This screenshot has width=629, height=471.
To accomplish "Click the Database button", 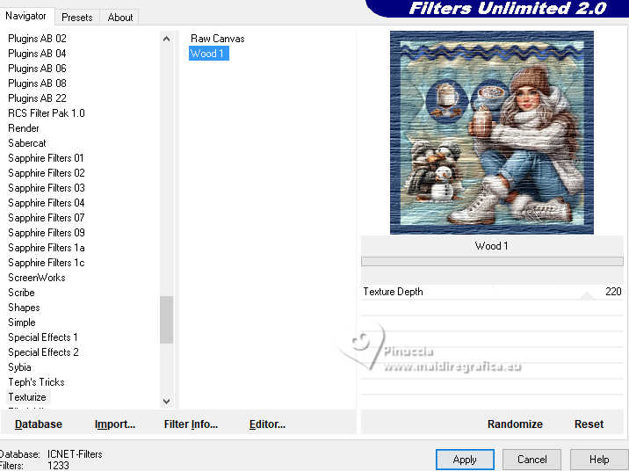I will [39, 424].
